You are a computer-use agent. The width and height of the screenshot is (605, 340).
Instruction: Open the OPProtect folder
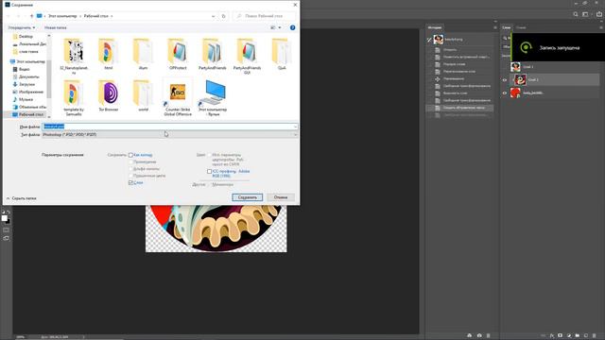point(178,54)
